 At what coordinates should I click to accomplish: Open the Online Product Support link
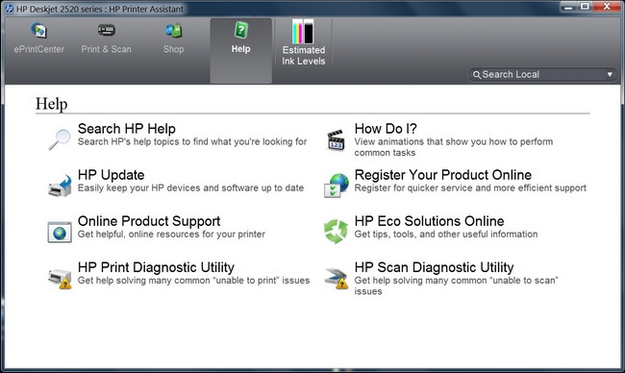(x=149, y=221)
